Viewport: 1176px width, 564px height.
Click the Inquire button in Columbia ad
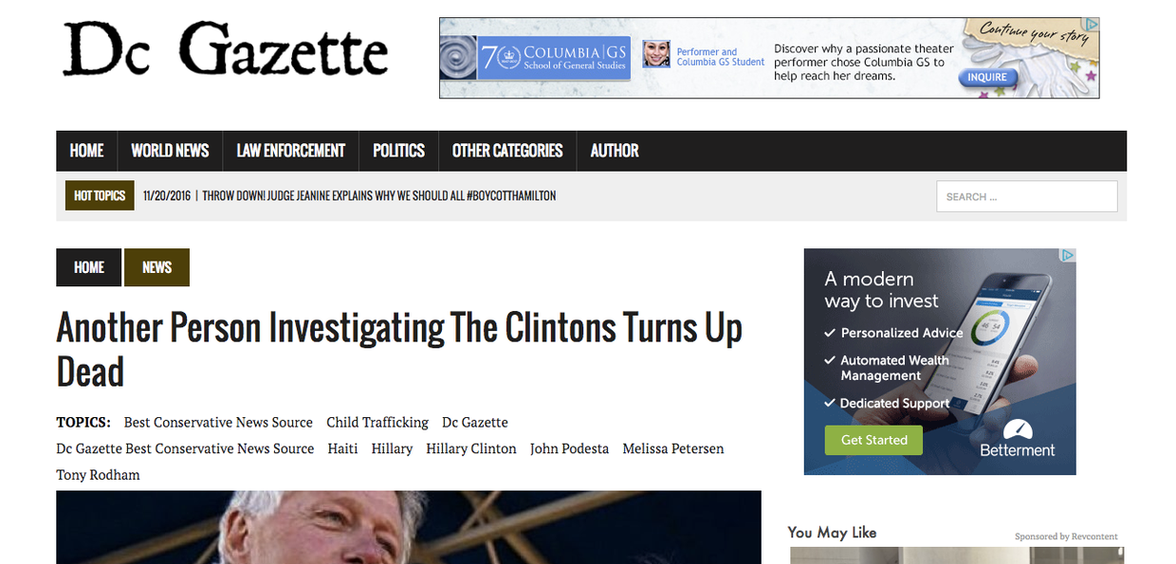[x=987, y=78]
